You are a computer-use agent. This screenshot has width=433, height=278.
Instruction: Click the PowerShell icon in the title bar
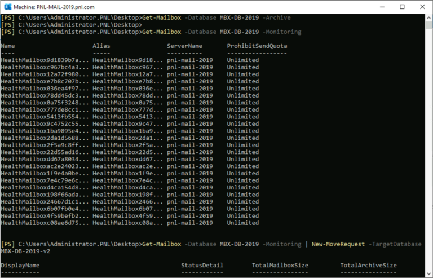pyautogui.click(x=7, y=7)
